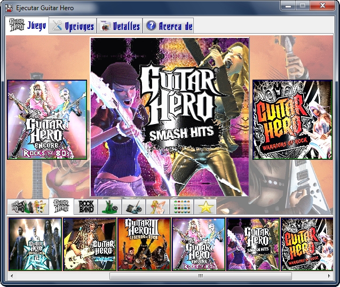This screenshot has width=340, height=287.
Task: Click the large Warriors of Rock cover on the right
Action: pos(292,120)
